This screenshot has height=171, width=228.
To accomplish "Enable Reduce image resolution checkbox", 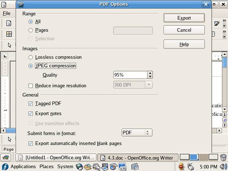I will [x=31, y=86].
